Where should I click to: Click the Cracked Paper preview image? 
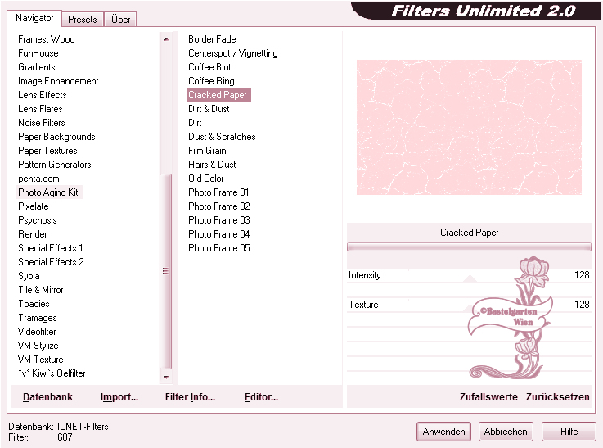tap(469, 128)
